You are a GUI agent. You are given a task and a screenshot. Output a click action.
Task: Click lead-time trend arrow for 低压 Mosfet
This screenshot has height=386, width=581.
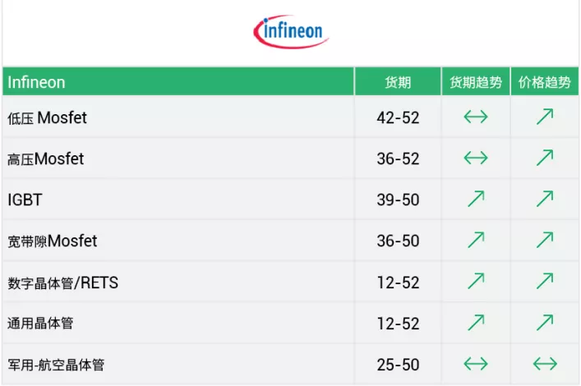pos(476,117)
